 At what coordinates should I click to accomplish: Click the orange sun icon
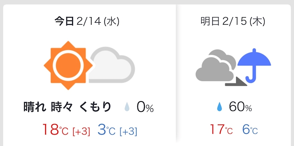tap(68, 65)
